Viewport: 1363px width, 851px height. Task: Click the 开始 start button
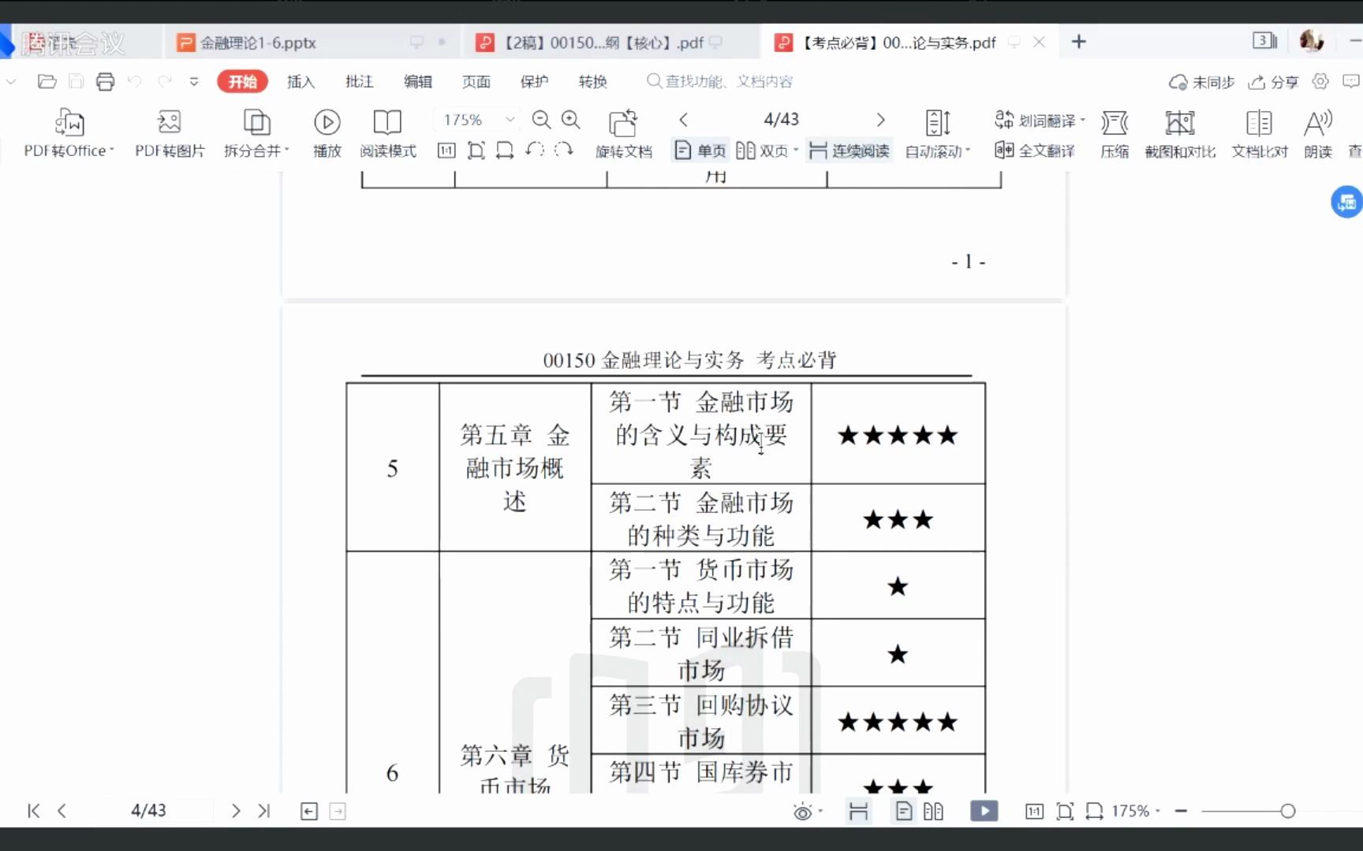click(x=243, y=81)
